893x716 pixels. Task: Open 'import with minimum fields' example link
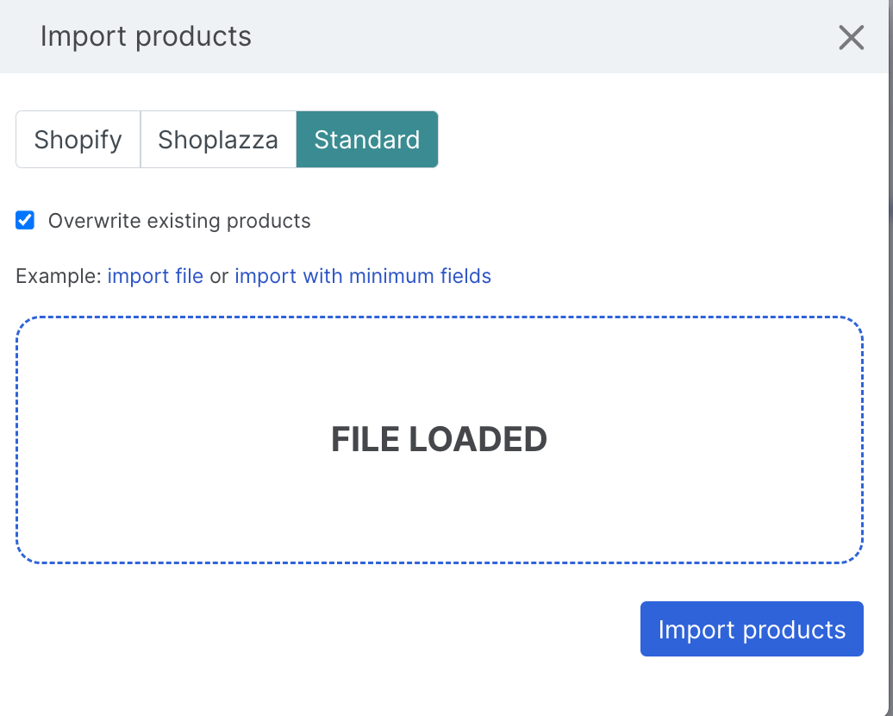point(363,277)
